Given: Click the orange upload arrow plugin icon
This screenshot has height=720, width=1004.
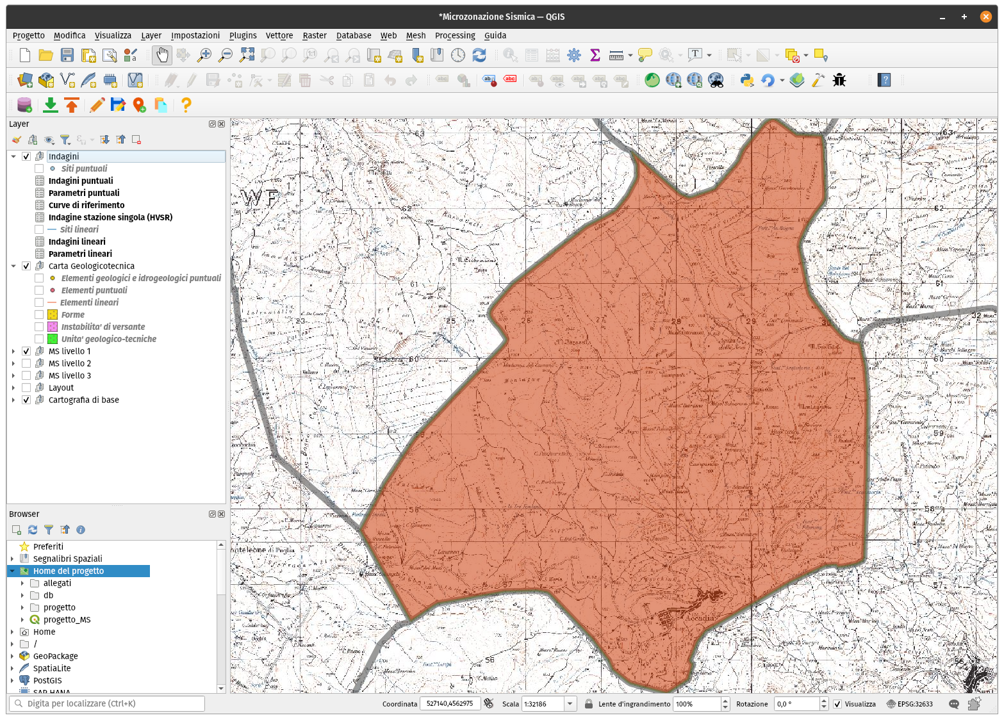Looking at the screenshot, I should [72, 105].
